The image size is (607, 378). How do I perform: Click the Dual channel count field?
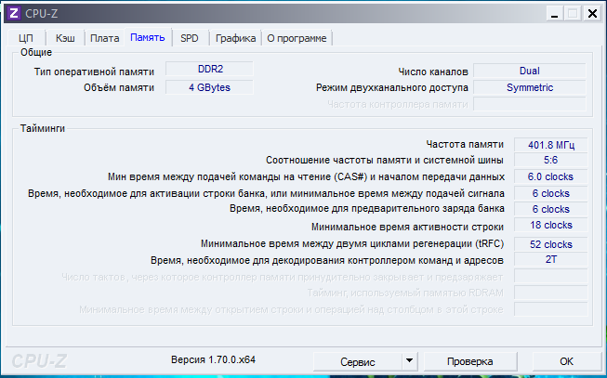[529, 70]
